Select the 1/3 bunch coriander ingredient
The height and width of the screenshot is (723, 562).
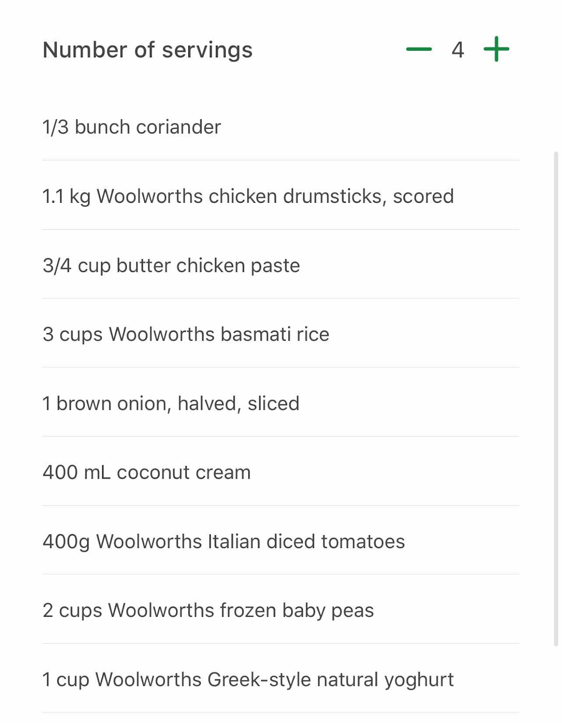[281, 127]
